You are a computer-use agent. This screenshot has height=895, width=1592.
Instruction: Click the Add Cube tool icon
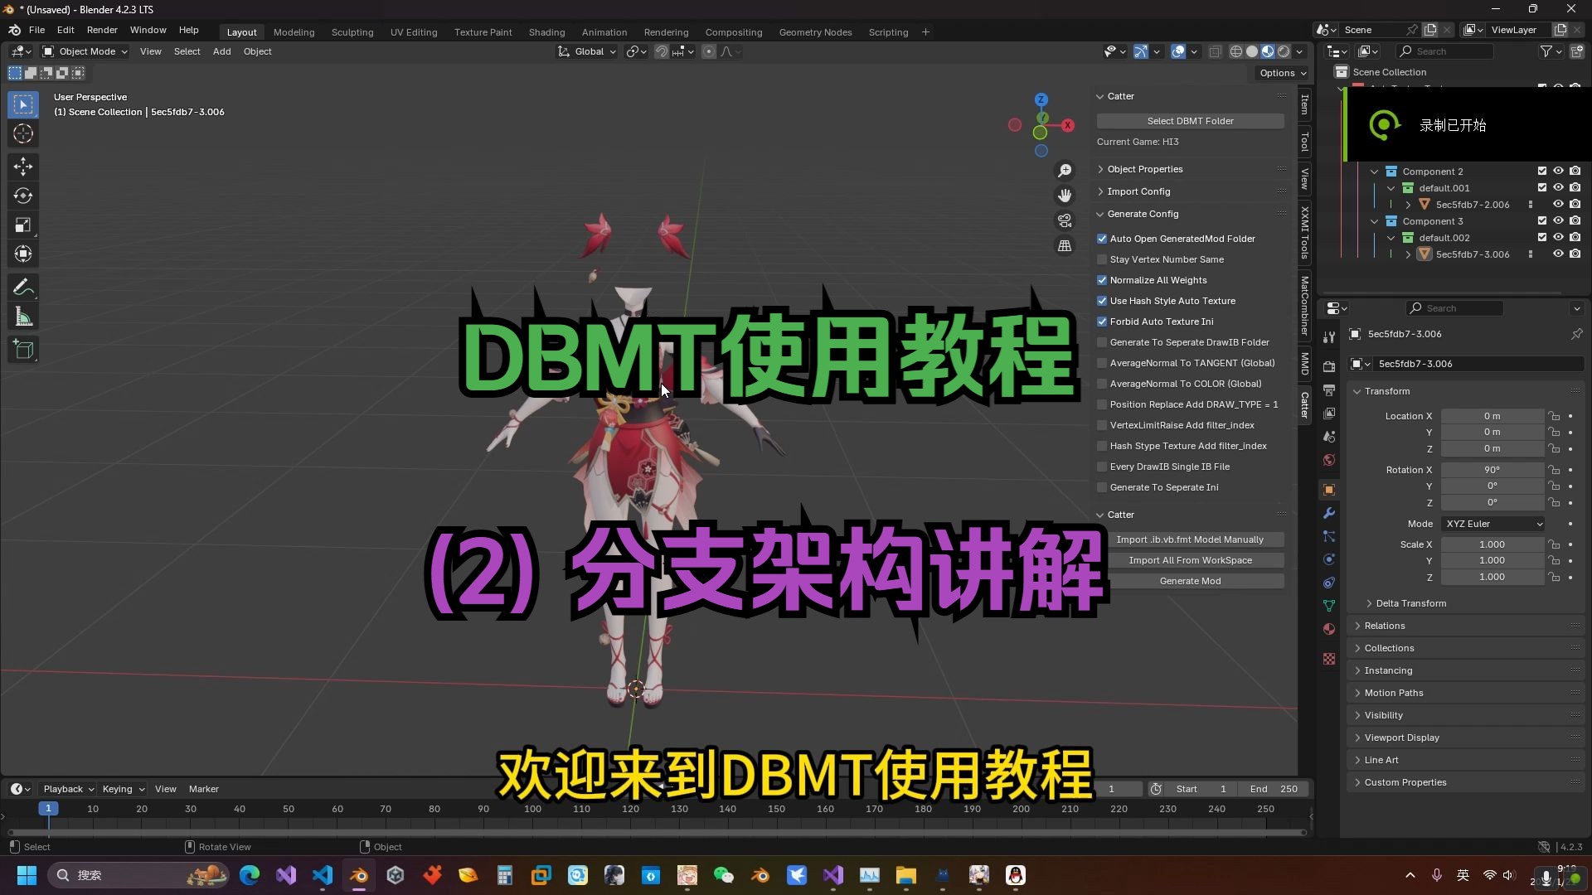pyautogui.click(x=23, y=350)
